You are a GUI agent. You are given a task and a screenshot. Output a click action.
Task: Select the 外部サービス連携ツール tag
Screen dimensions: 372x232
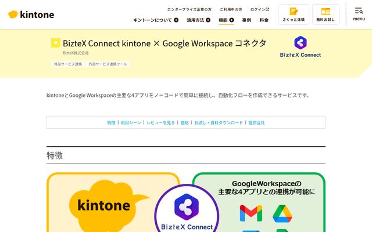click(108, 64)
